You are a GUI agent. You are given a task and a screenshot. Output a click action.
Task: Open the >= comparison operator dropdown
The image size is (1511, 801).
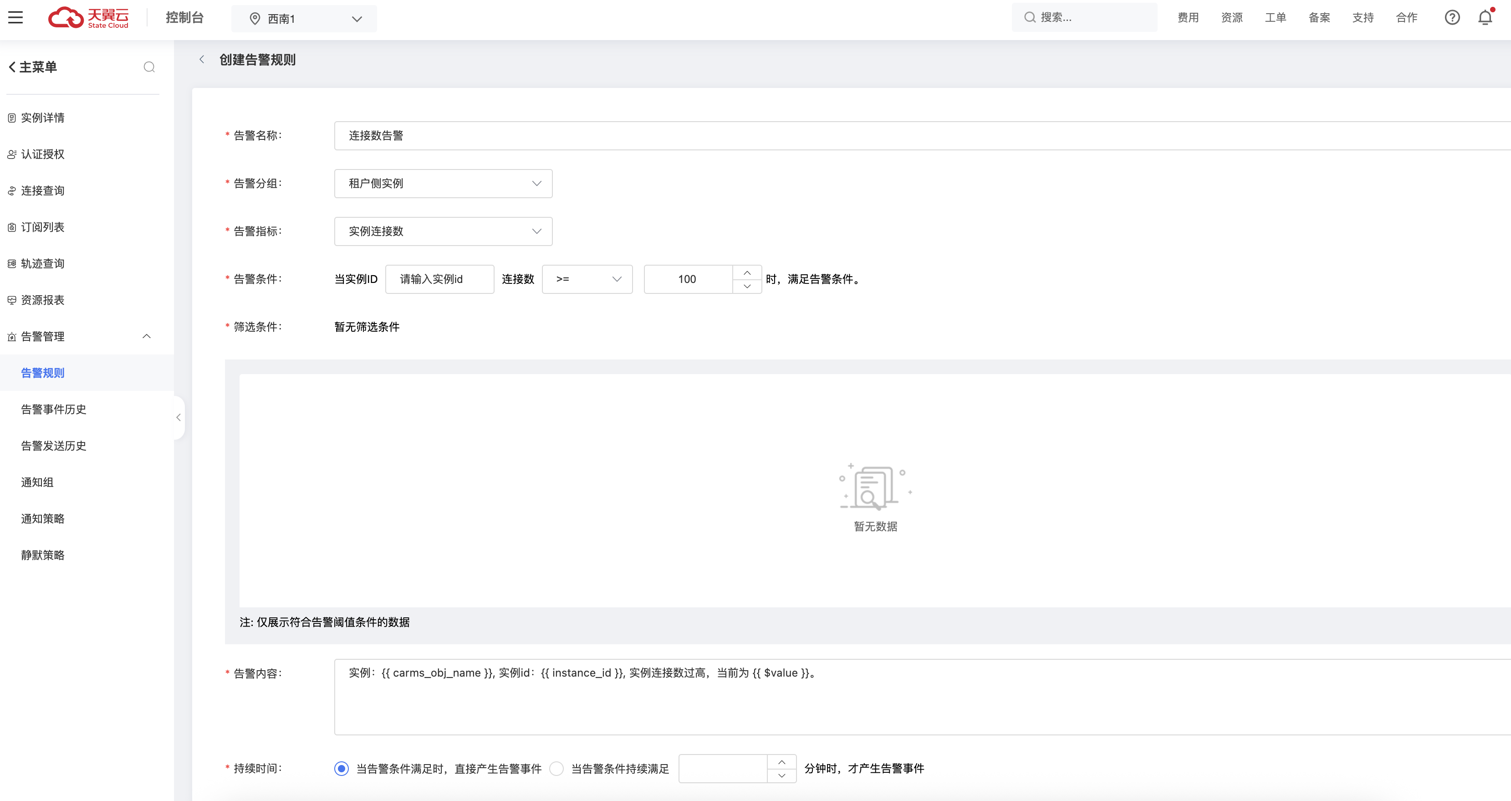[587, 279]
